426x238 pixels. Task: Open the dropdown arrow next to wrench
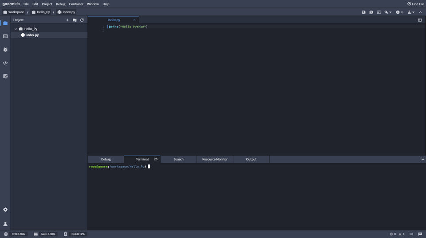point(390,12)
